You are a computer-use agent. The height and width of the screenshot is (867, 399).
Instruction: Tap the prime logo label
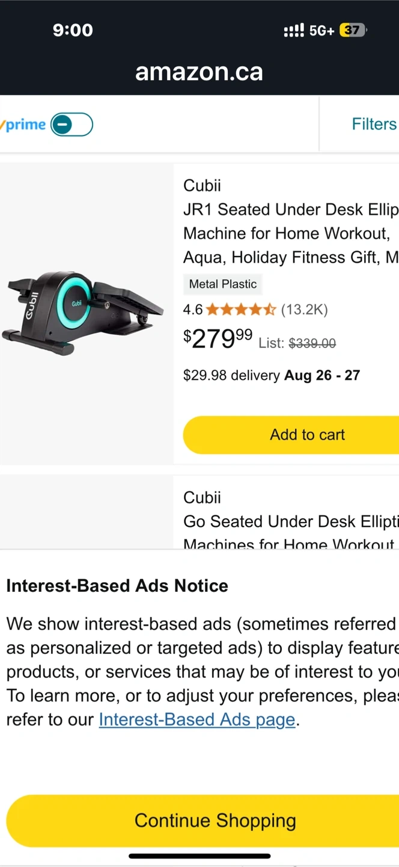coord(23,125)
